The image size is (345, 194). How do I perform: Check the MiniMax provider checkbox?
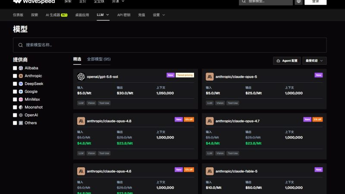click(15, 100)
